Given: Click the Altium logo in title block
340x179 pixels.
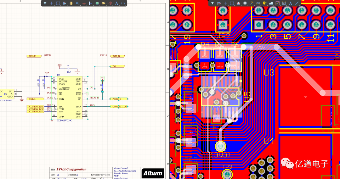Looking at the screenshot, I should tap(153, 173).
